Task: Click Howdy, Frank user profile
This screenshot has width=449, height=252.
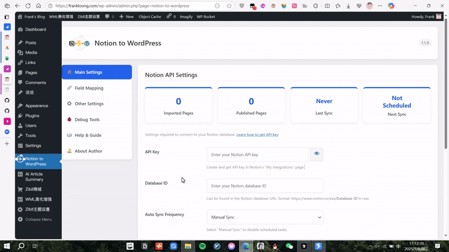Action: click(426, 16)
